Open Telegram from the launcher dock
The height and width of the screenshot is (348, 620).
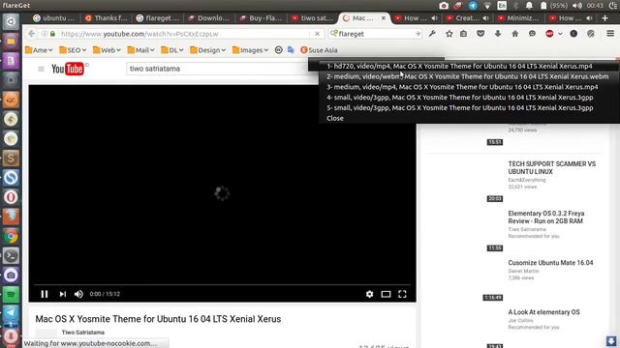click(11, 313)
